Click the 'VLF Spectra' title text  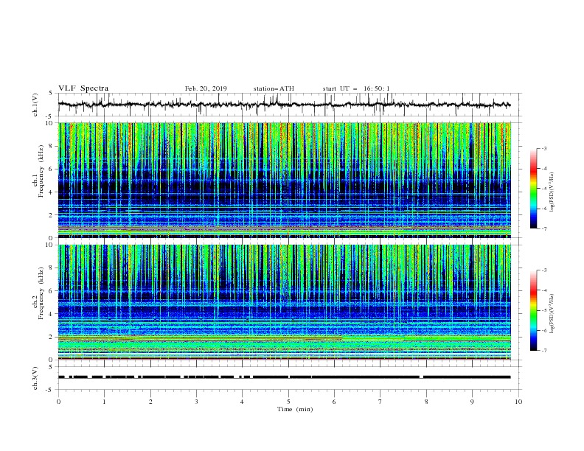pyautogui.click(x=83, y=88)
